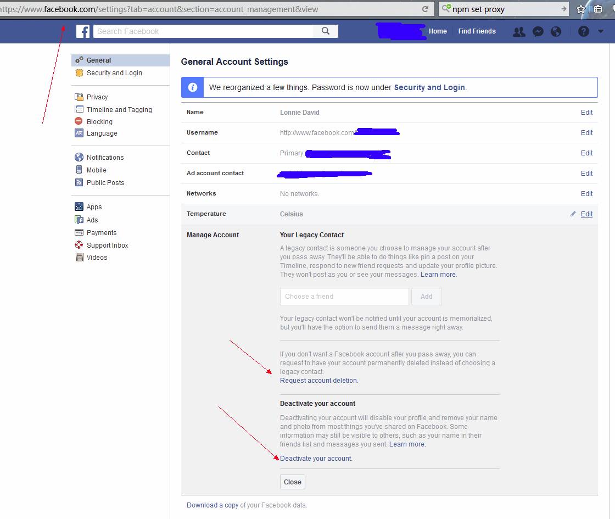Click the Add legacy contact button

(x=426, y=297)
